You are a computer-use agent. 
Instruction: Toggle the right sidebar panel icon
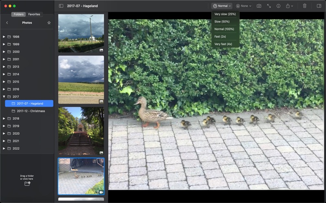pos(319,6)
